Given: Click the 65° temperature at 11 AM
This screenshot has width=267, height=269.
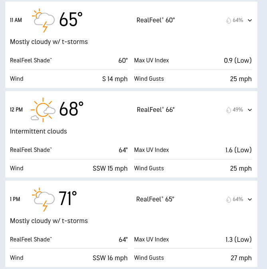Looking at the screenshot, I should pos(71,20).
